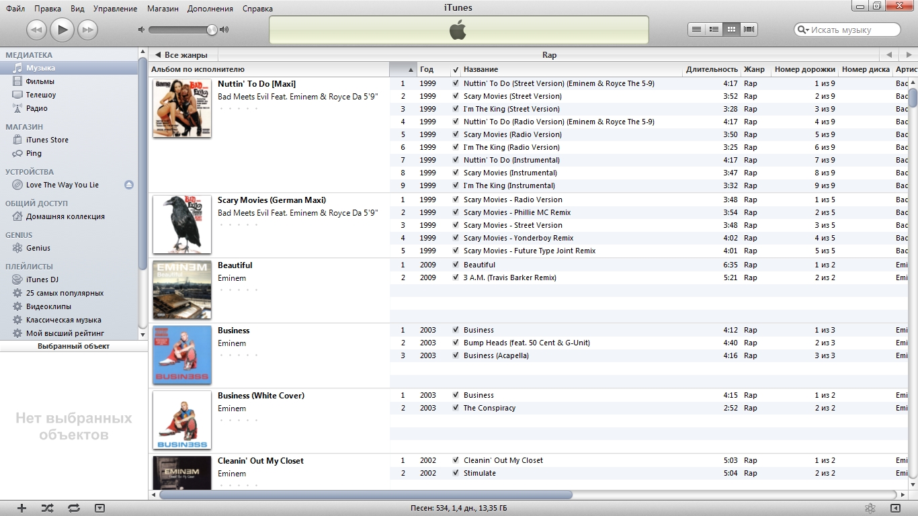Viewport: 918px width, 516px height.
Task: Show the Genius sidebar
Action: [895, 508]
